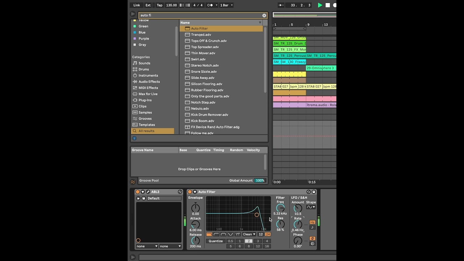Image resolution: width=464 pixels, height=261 pixels.
Task: Click ABL3 hot-swap preset icon
Action: (180, 192)
